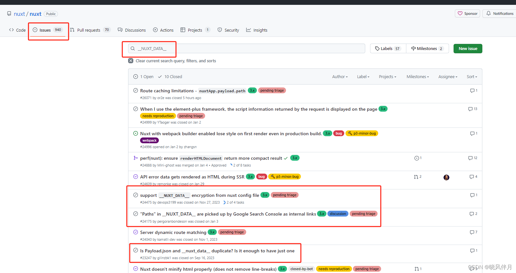This screenshot has height=273, width=516.
Task: Open 4 comments on API error issue
Action: (x=473, y=177)
